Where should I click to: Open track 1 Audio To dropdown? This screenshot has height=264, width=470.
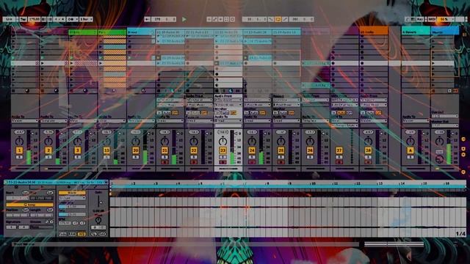coord(25,120)
